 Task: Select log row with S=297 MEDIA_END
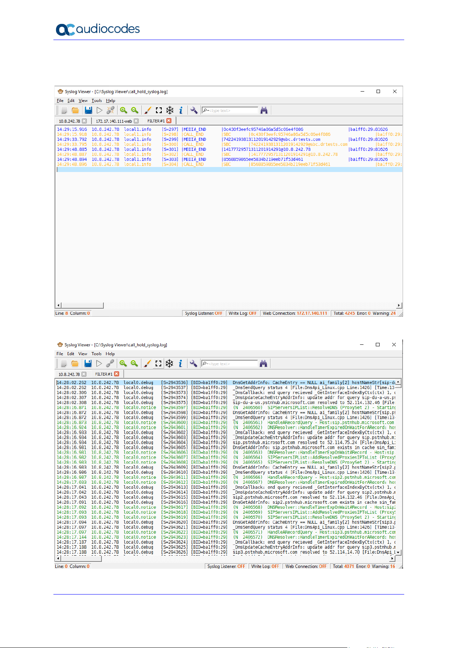[x=229, y=130]
